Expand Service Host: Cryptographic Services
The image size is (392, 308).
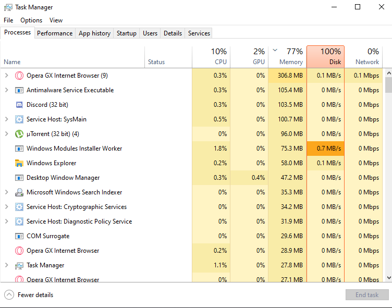pyautogui.click(x=7, y=207)
